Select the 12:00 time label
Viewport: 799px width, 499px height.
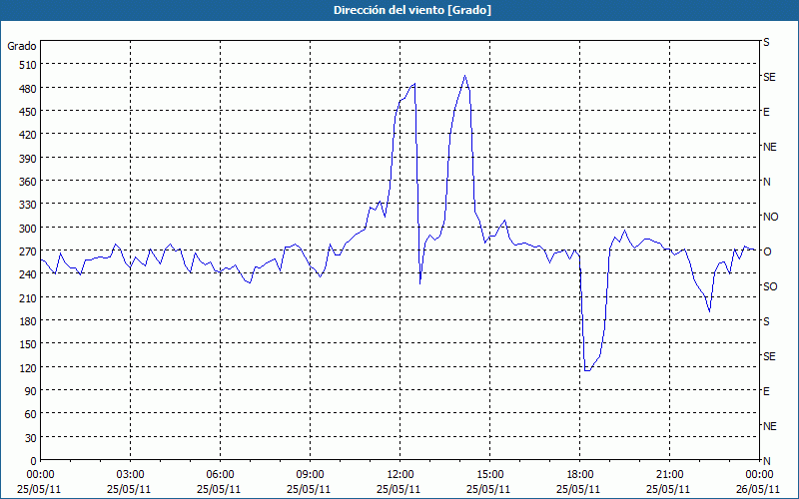400,475
